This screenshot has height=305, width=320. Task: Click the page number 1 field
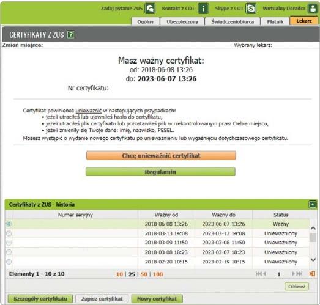(x=279, y=274)
